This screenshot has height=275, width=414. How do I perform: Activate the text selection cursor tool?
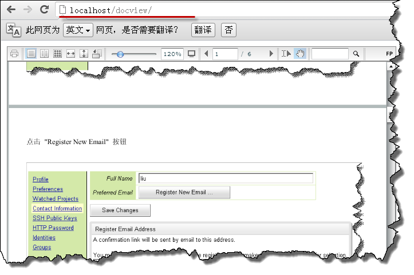tap(286, 54)
